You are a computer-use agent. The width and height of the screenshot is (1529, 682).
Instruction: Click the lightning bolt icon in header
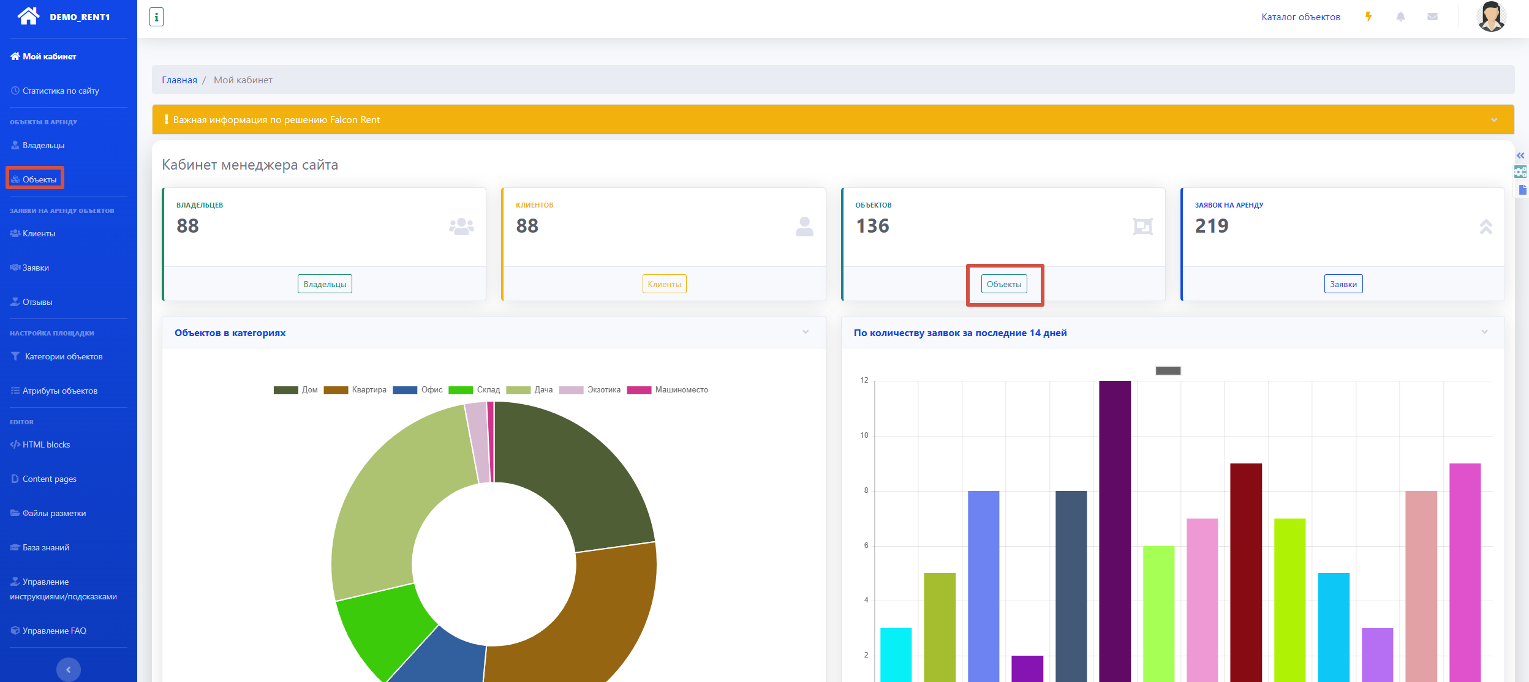(x=1369, y=17)
